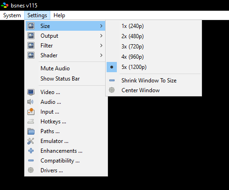Click the Paths folder icon
The width and height of the screenshot is (229, 190).
[x=31, y=131]
